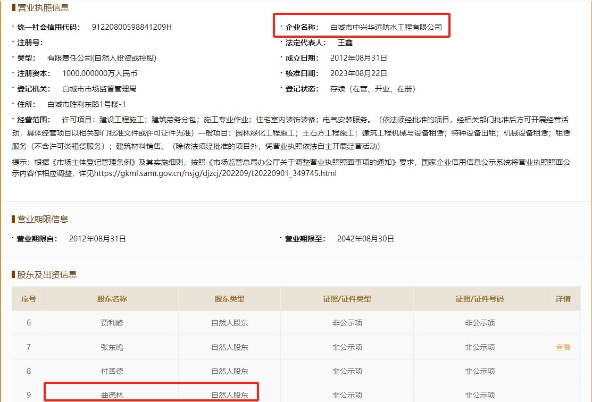The image size is (592, 402).
Task: Open the 查看 link in 张东鸣 row
Action: tap(563, 347)
